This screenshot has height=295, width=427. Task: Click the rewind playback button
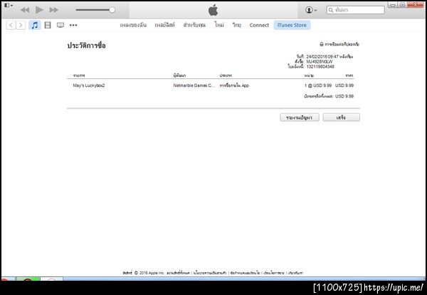click(x=25, y=10)
